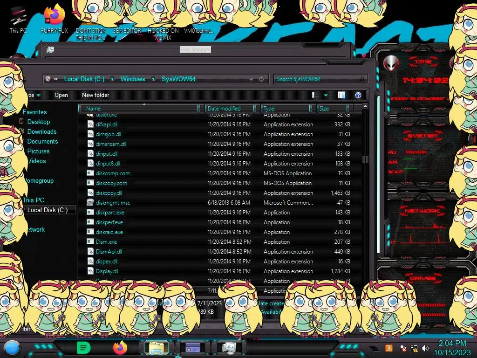The image size is (477, 358).
Task: Select diskraid.exe in the list
Action: (x=109, y=232)
